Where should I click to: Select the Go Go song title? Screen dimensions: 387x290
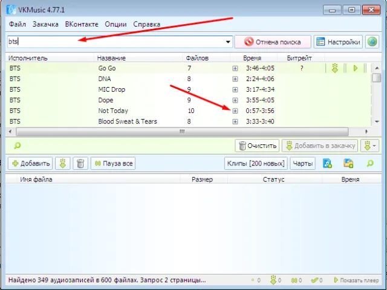pos(107,68)
